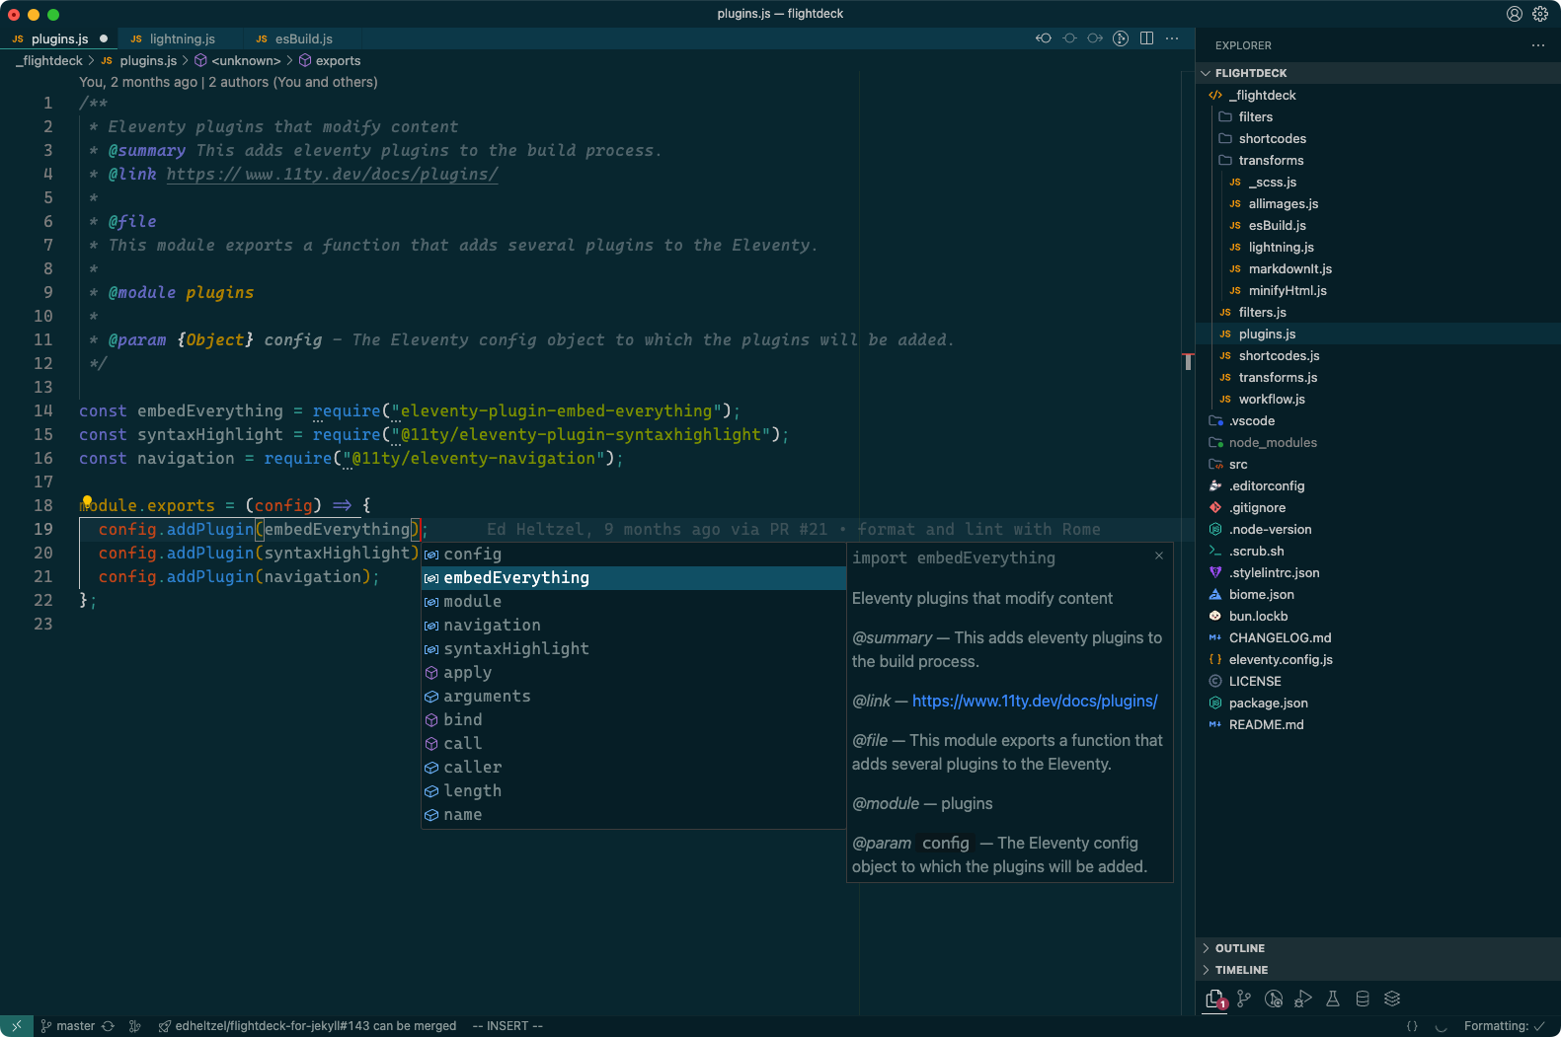Switch to the esBuild.js tab

point(303,39)
